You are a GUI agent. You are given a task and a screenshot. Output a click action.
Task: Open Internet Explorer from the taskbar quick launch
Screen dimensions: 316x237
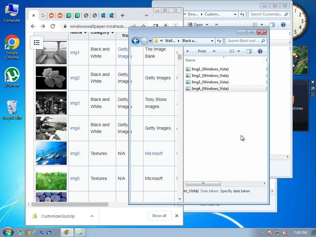tap(35, 233)
